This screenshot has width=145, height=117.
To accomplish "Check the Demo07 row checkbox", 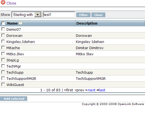I will pos(3,29).
